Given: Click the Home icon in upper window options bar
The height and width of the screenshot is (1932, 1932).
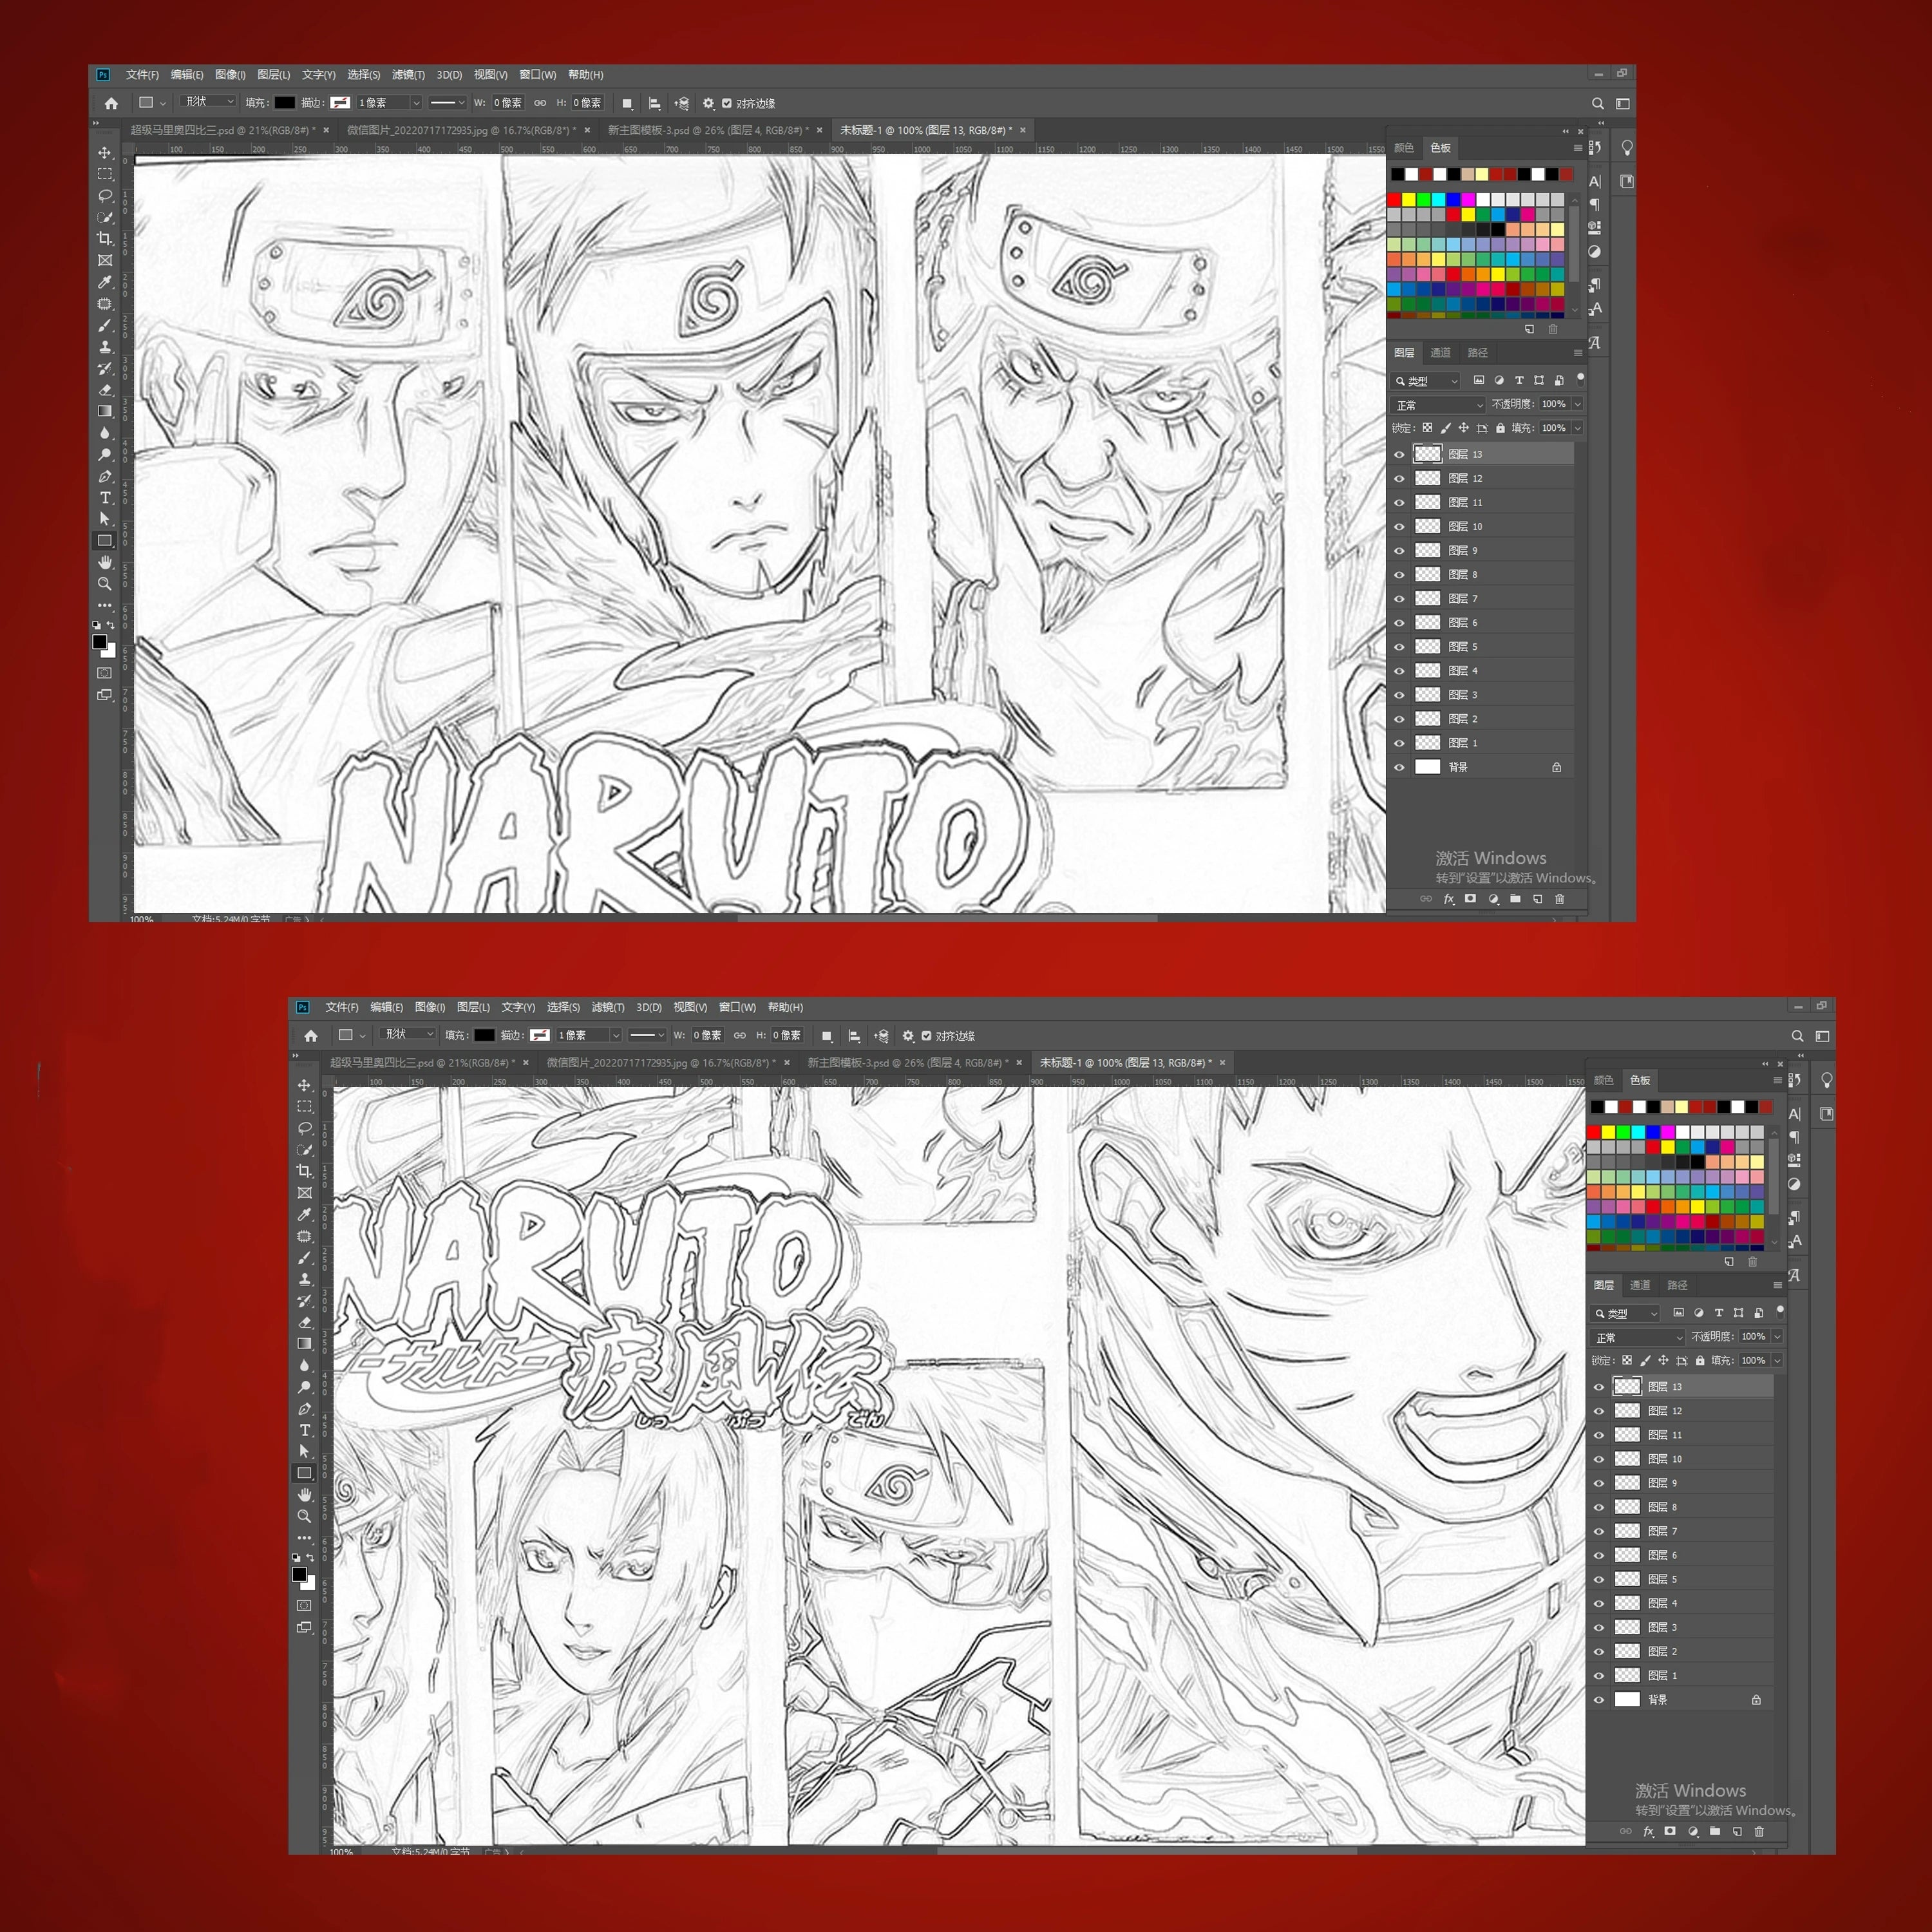Looking at the screenshot, I should (111, 103).
